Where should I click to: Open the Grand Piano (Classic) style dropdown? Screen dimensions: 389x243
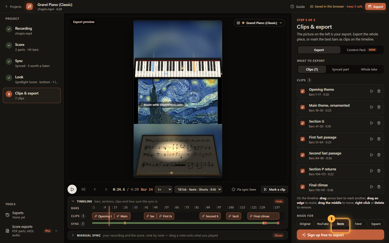[259, 23]
